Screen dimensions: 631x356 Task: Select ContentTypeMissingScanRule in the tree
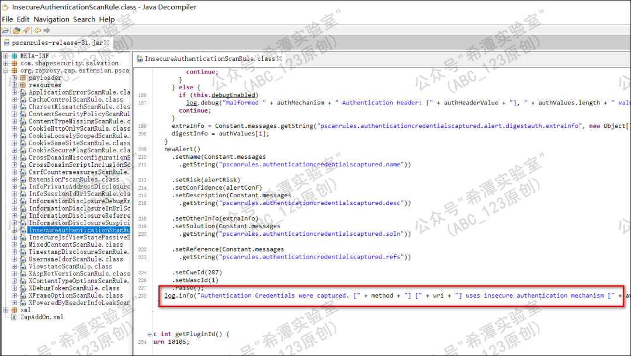click(x=79, y=121)
